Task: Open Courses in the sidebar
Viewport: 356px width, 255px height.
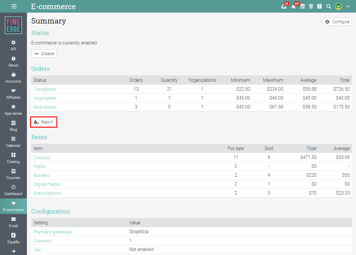Action: point(13,174)
